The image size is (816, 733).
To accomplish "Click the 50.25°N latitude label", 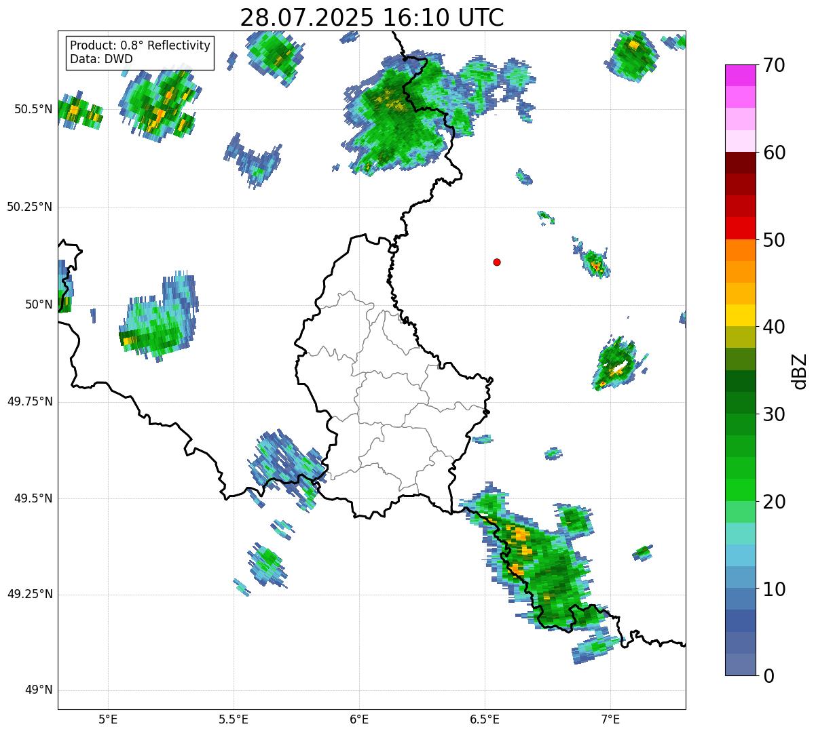I will pyautogui.click(x=30, y=207).
